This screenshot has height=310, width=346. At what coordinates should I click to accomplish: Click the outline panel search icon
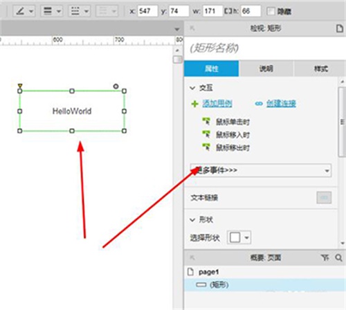[x=338, y=257]
